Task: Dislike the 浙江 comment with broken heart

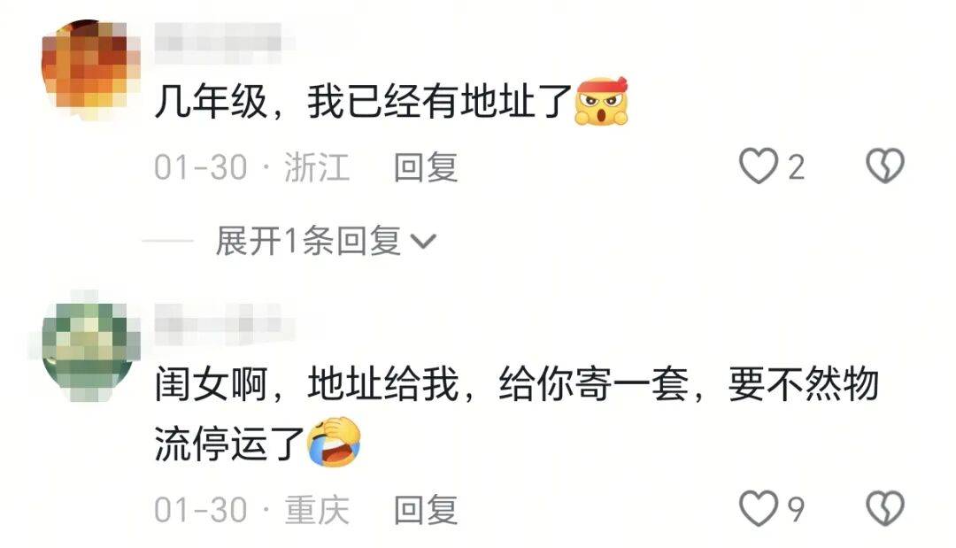Action: pyautogui.click(x=885, y=166)
